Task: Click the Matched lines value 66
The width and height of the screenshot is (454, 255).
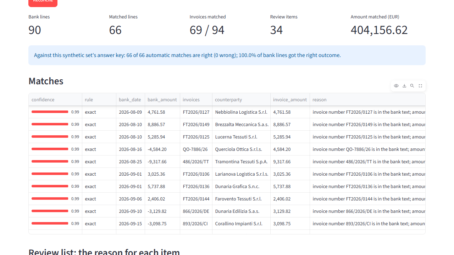Action: [115, 30]
